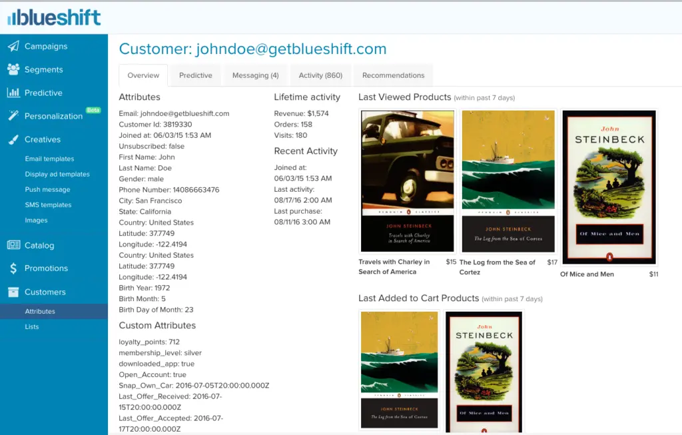This screenshot has width=682, height=435.
Task: Open SMS templates submenu item
Action: [48, 205]
